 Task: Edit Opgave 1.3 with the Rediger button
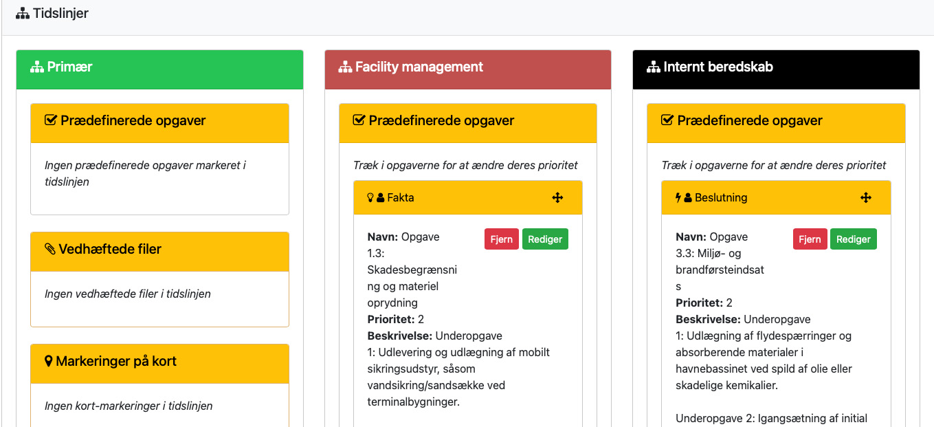pyautogui.click(x=546, y=239)
